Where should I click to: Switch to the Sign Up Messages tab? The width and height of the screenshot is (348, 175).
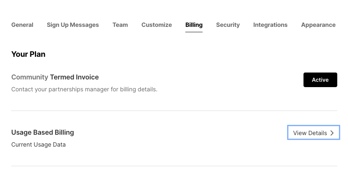click(x=73, y=25)
